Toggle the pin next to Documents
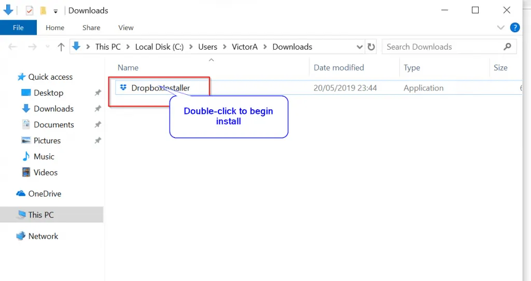Image resolution: width=531 pixels, height=281 pixels. (97, 125)
